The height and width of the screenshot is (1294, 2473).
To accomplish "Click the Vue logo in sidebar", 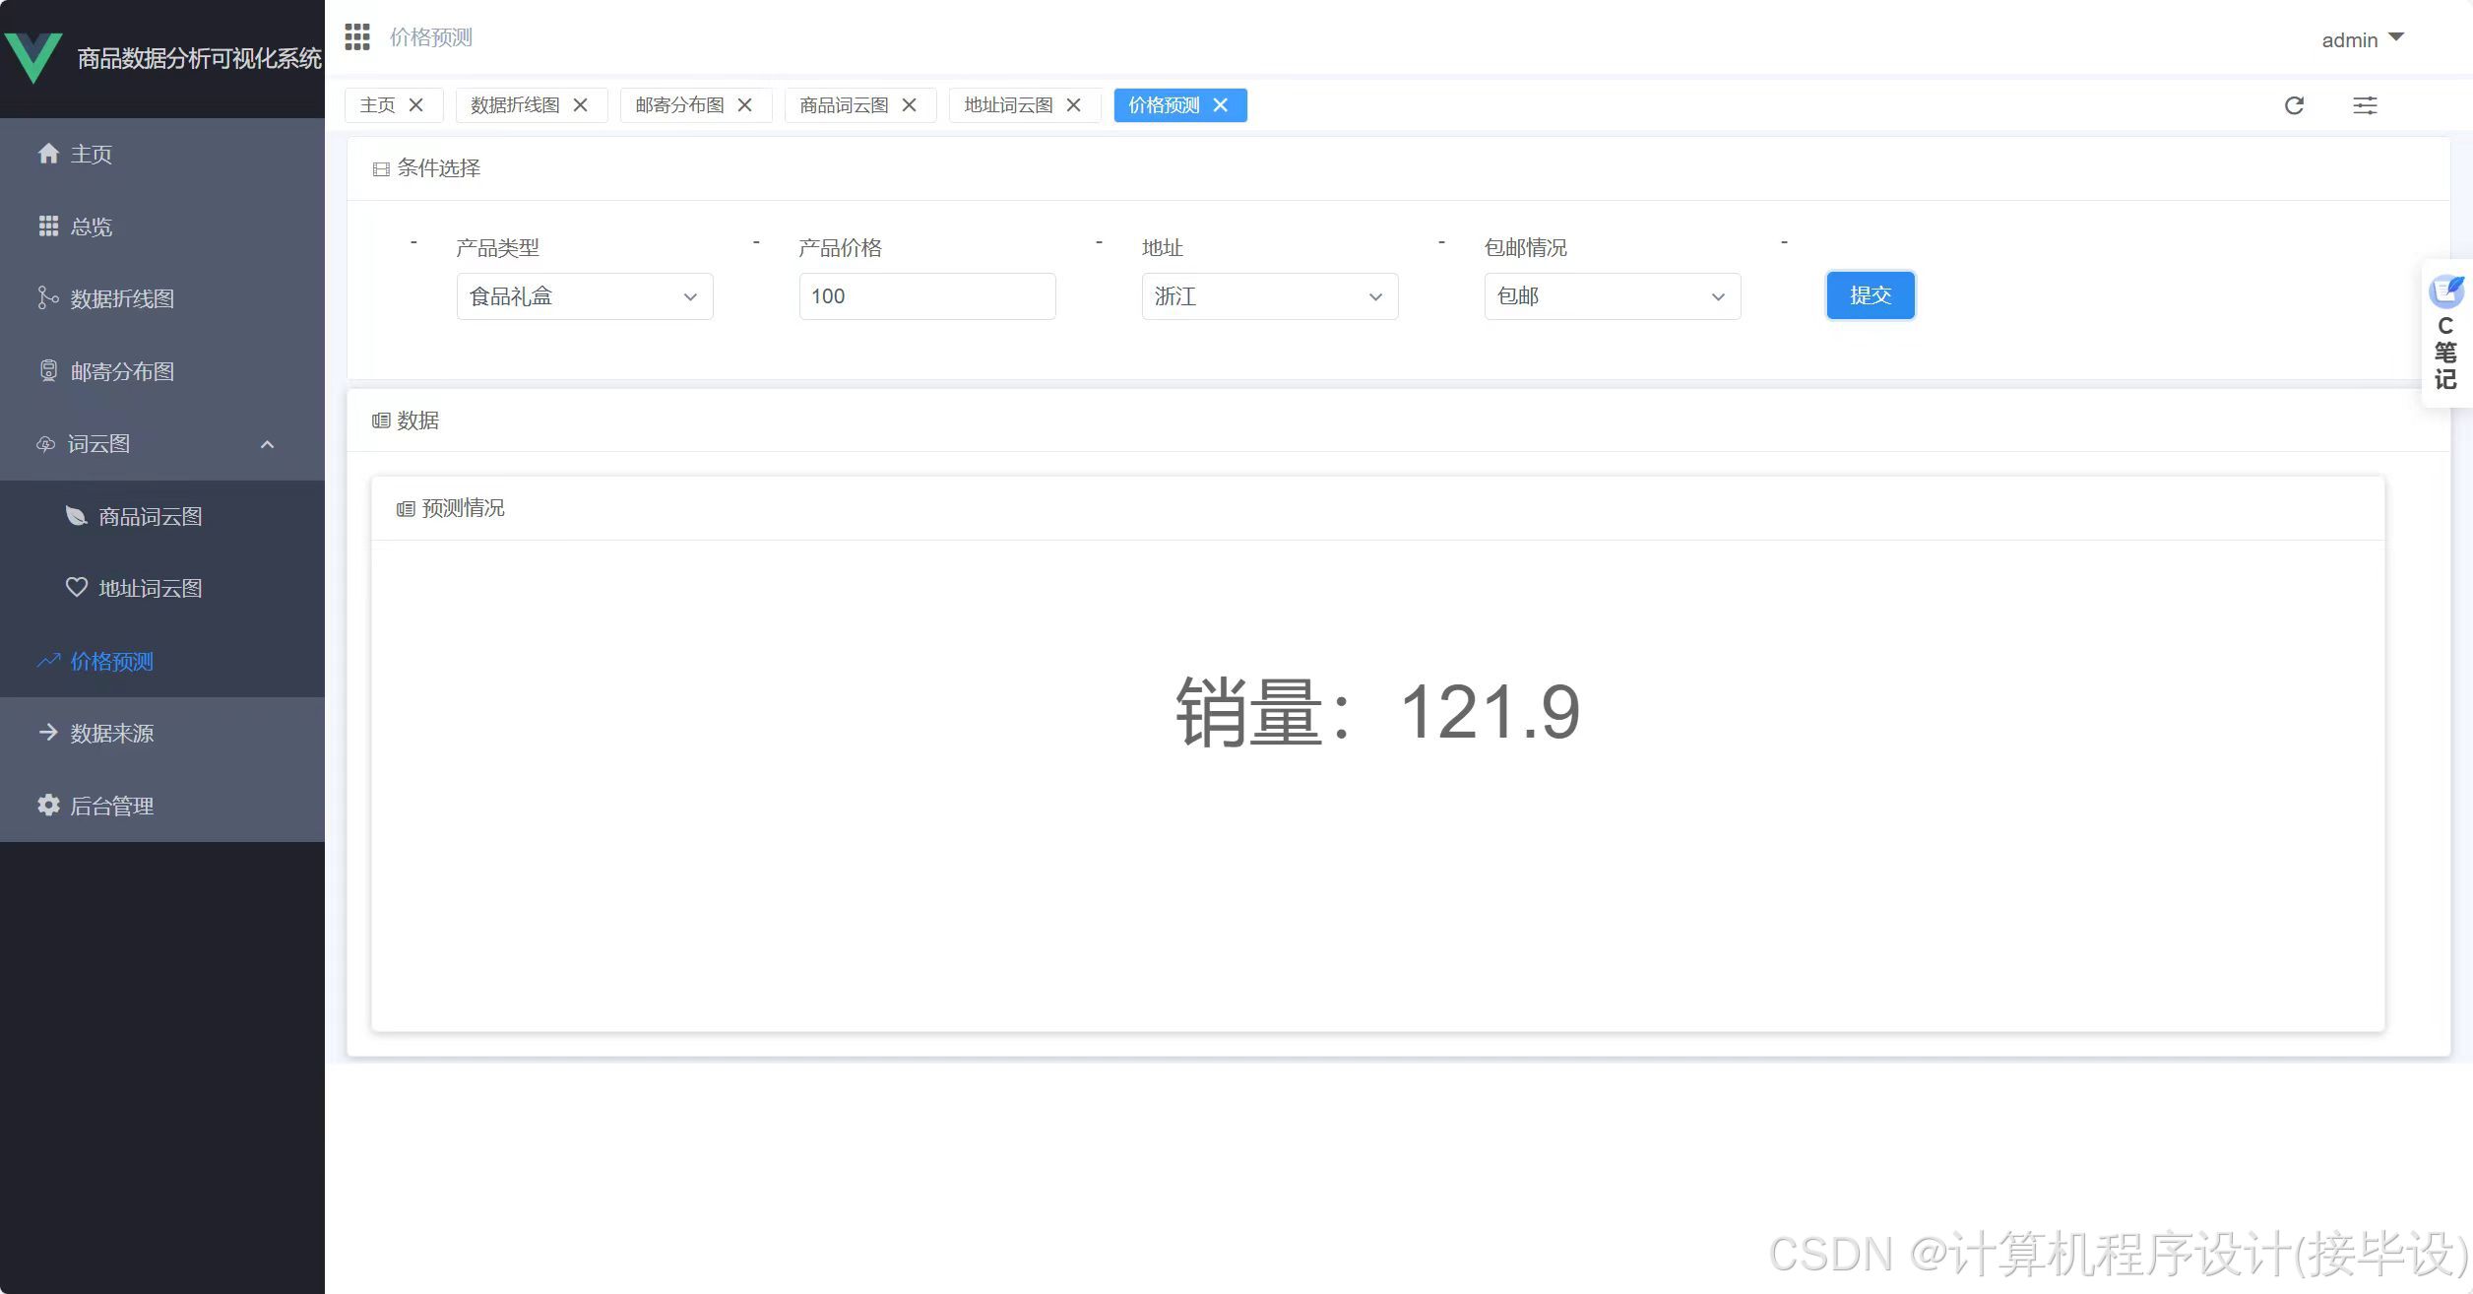I will [33, 57].
